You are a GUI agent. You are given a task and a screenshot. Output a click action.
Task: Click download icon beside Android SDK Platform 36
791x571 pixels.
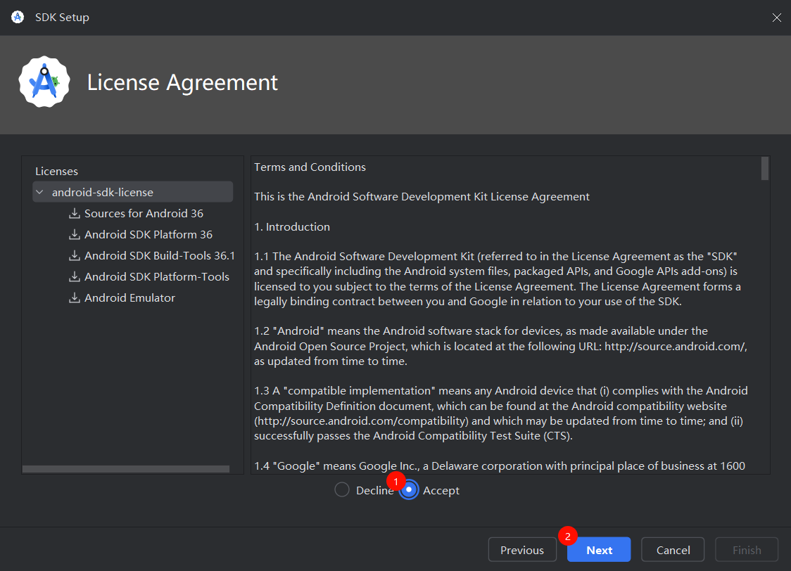(74, 235)
